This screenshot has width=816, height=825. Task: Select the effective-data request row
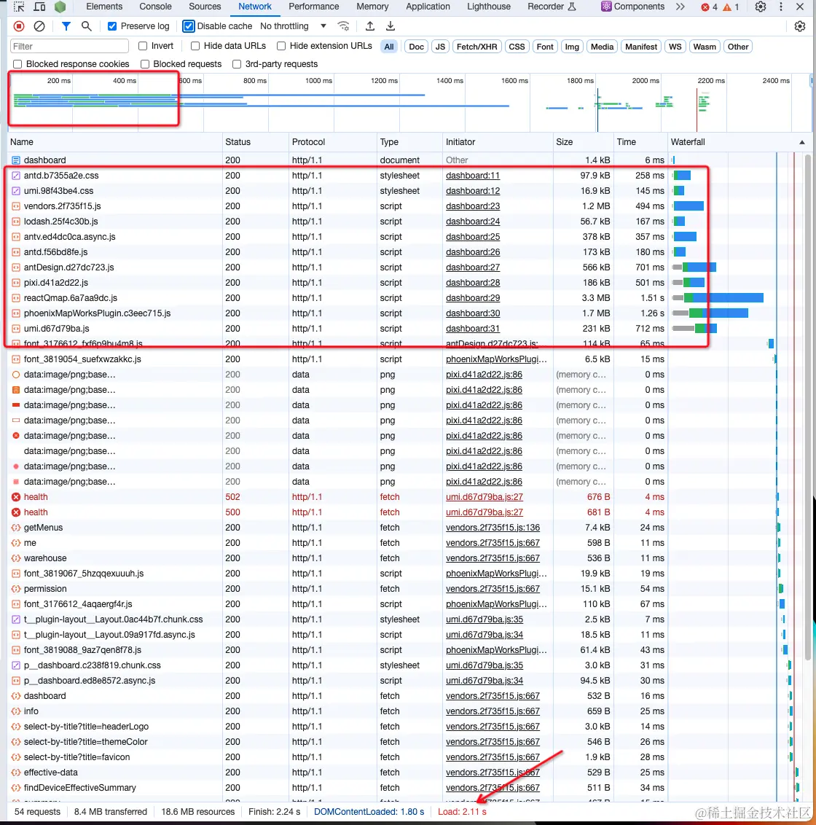click(x=406, y=773)
